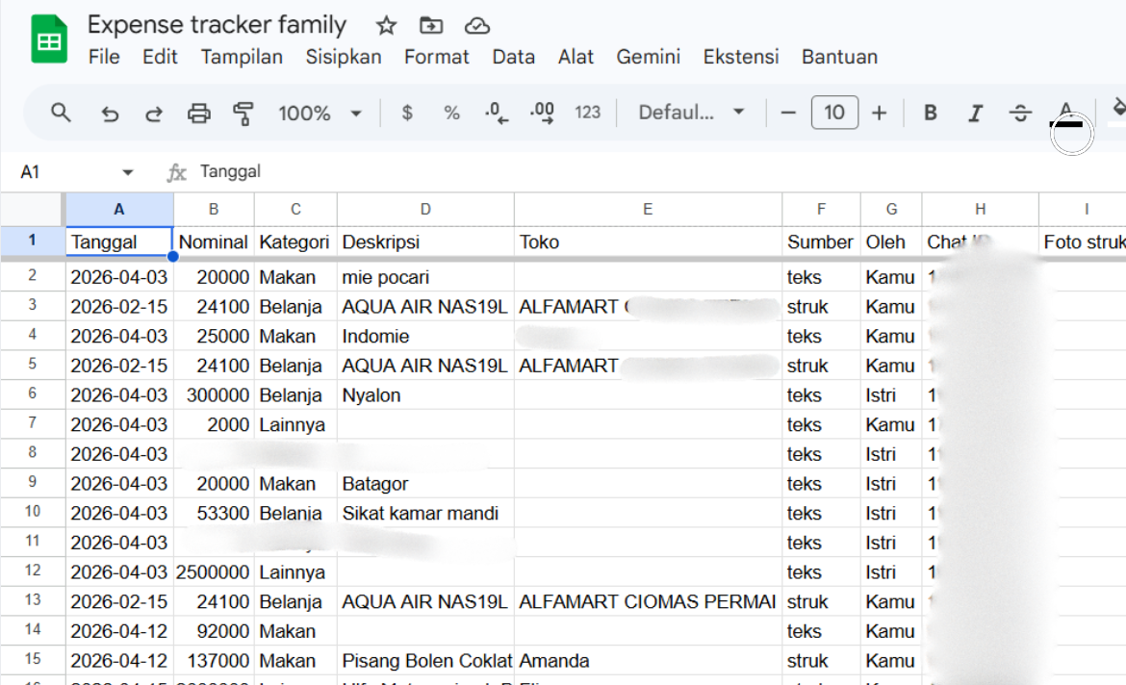
Task: Open the fill color picker
Action: 1117,113
